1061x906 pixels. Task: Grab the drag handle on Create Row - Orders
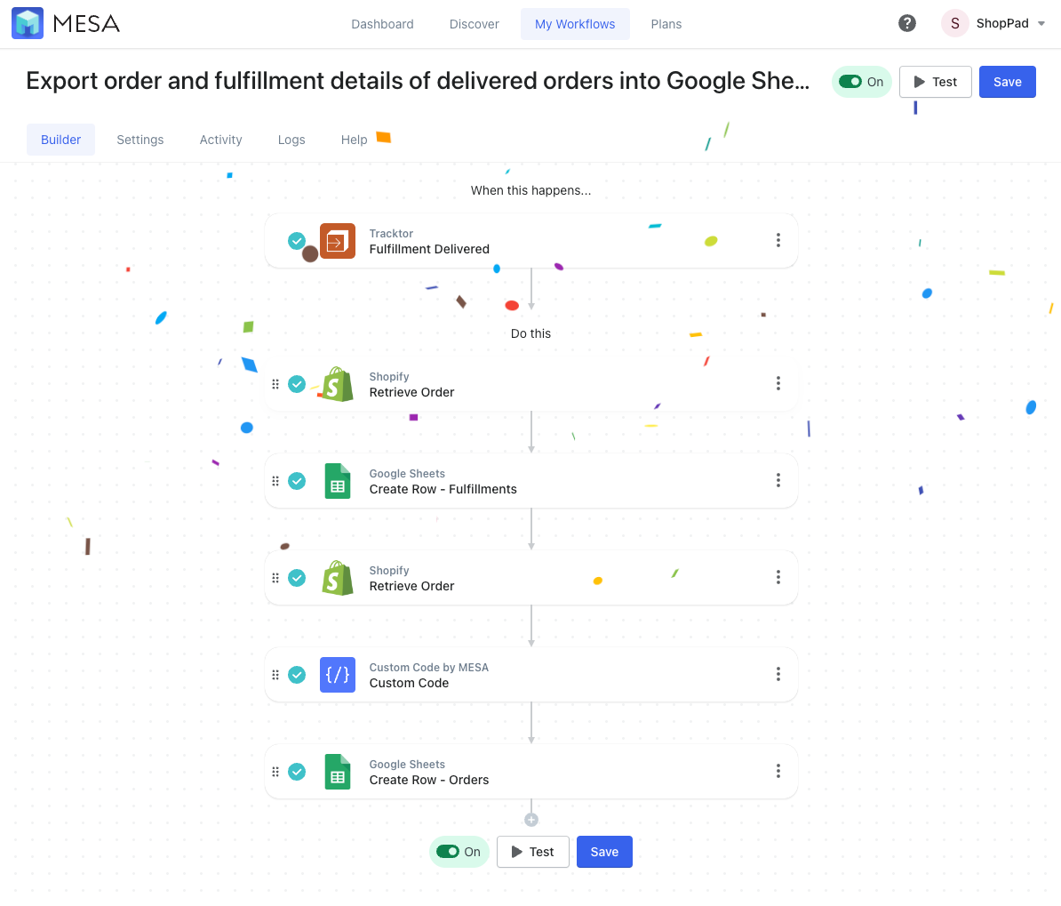tap(275, 771)
